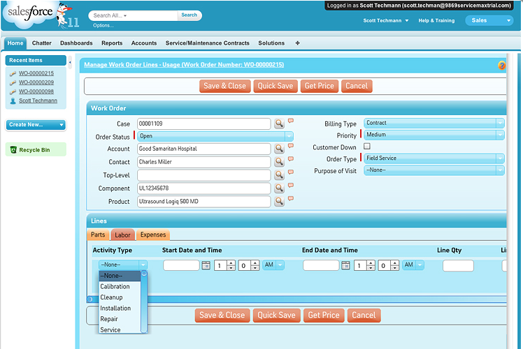523x349 pixels.
Task: Click the Activity Type list scrollbar
Action: [144, 302]
